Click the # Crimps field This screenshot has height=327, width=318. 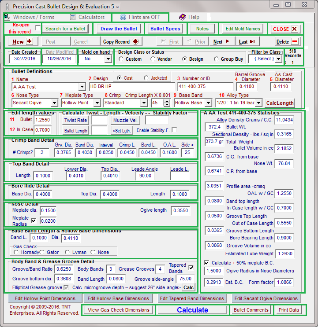pyautogui.click(x=42, y=152)
